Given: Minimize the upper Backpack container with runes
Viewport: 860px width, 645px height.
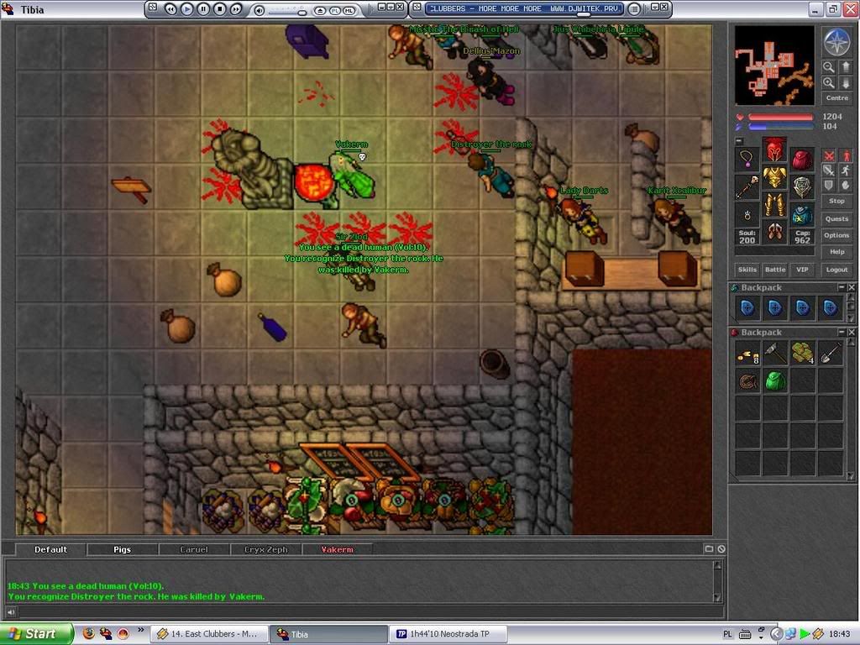Looking at the screenshot, I should (x=842, y=287).
